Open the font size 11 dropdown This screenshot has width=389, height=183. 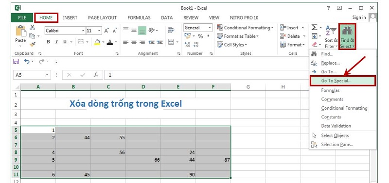point(99,31)
